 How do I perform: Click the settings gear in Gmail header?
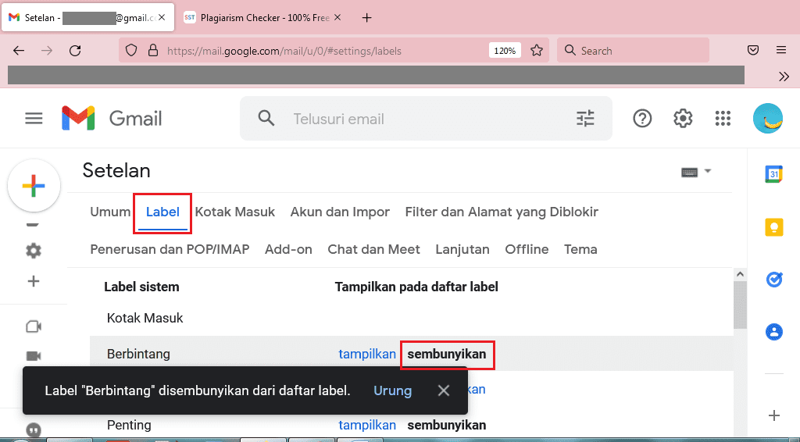click(683, 119)
